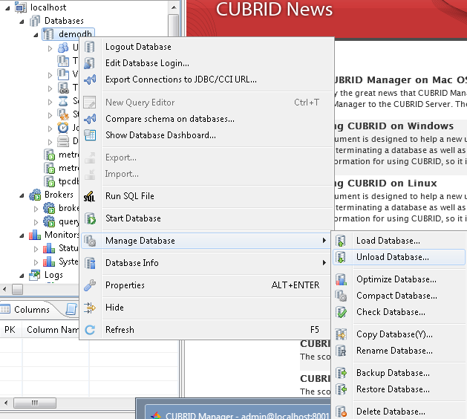Collapse the localhost tree node

pyautogui.click(x=7, y=8)
